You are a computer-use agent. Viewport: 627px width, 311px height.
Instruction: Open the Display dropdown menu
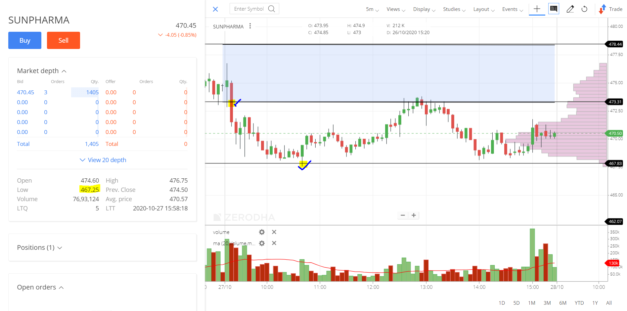(424, 9)
